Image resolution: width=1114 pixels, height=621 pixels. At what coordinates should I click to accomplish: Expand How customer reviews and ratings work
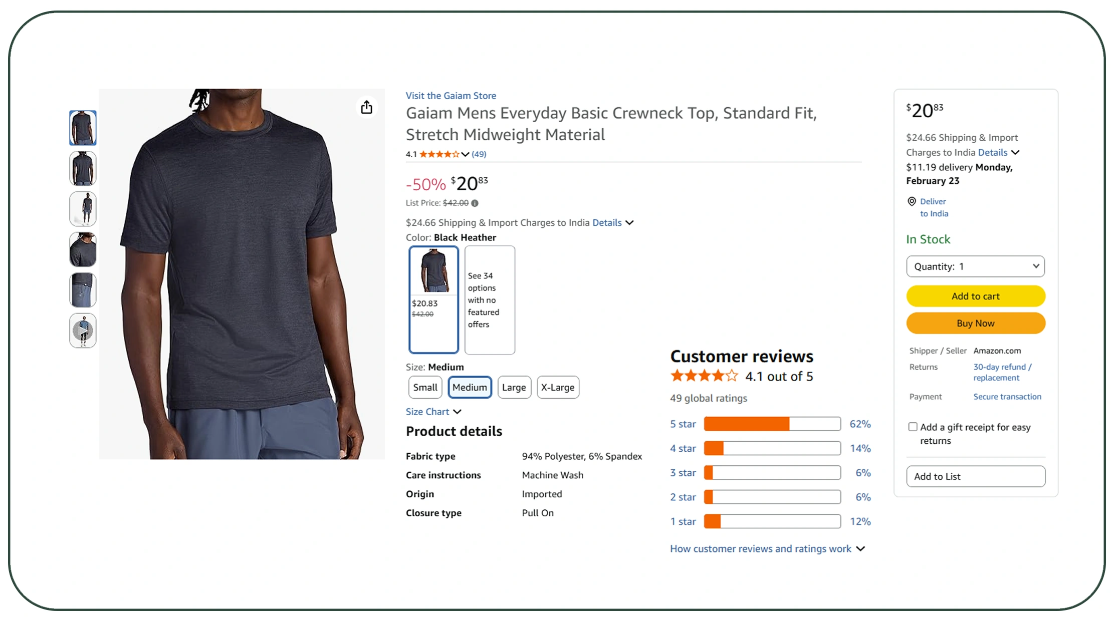click(767, 549)
